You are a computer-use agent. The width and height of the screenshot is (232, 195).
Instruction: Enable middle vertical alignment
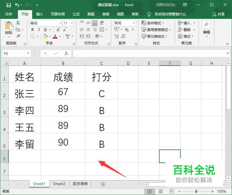88,23
